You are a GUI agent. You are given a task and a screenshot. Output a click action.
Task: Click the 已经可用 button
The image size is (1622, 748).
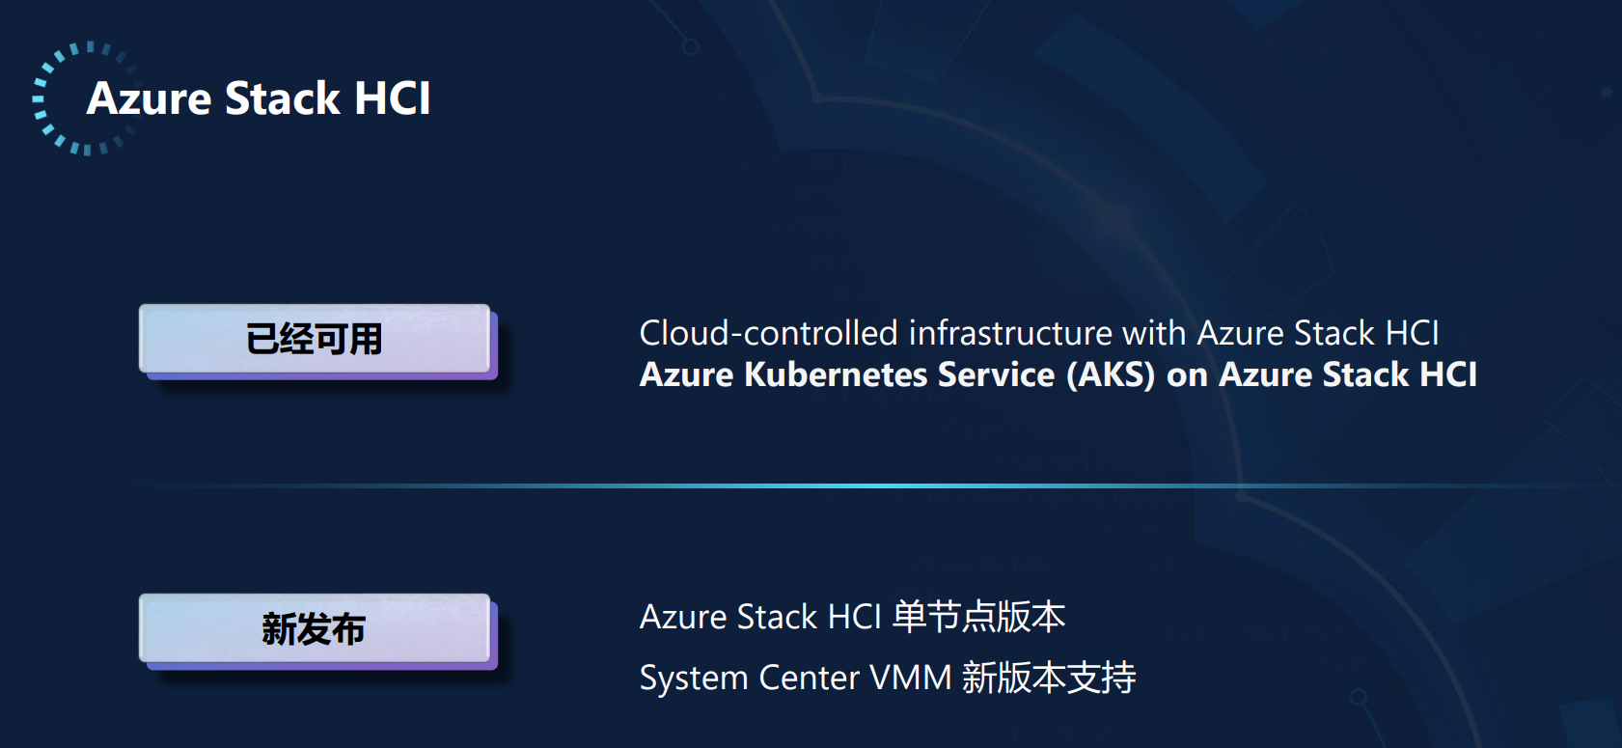click(316, 340)
